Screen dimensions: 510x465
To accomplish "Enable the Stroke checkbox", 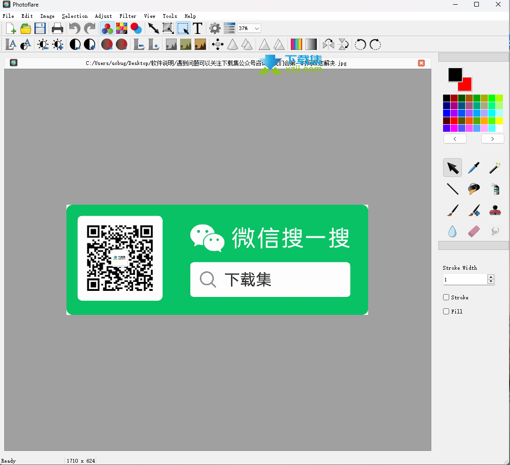I will (446, 297).
